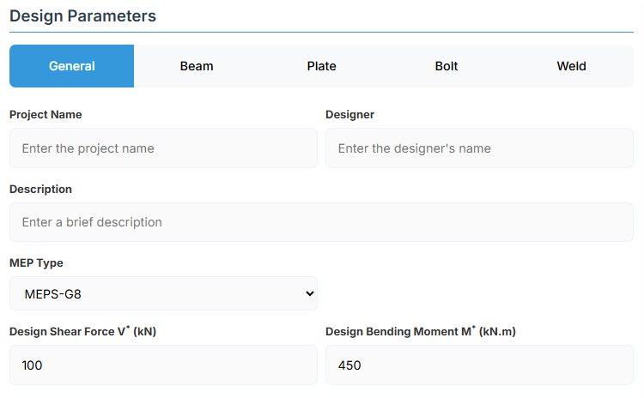Click into the Description text field

click(x=321, y=222)
